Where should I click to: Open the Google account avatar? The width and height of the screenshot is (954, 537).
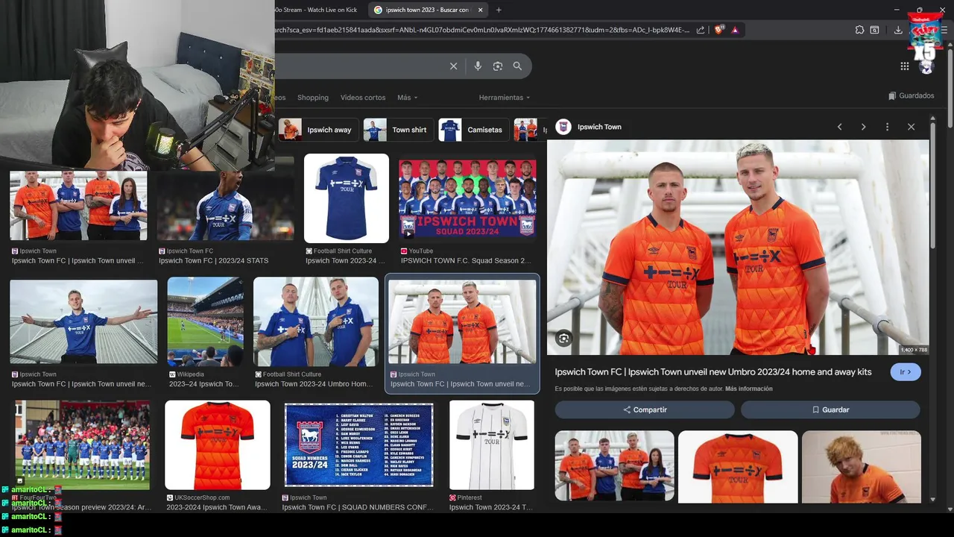(926, 66)
